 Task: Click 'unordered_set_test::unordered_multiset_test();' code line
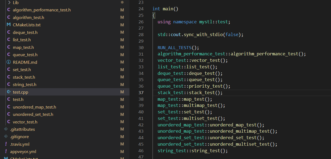click(x=218, y=144)
